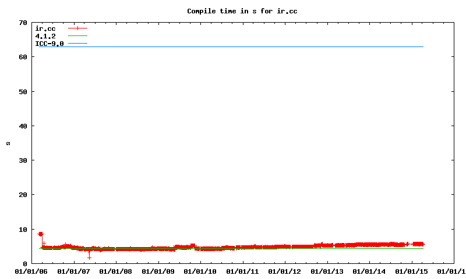Select the x-axis date label 01/01/10

[x=200, y=271]
